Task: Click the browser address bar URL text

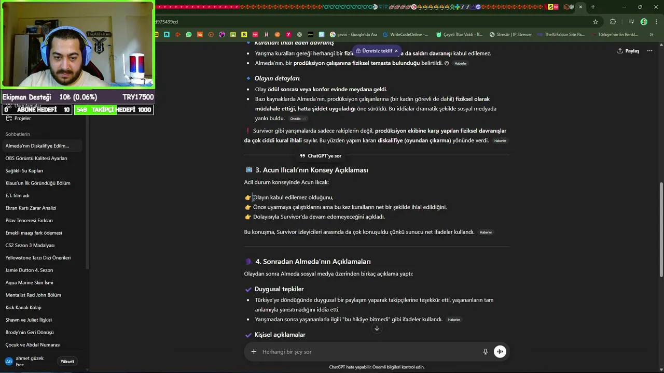Action: click(167, 22)
